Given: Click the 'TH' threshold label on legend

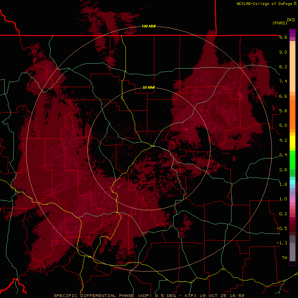Looking at the screenshot, I should [284, 258].
